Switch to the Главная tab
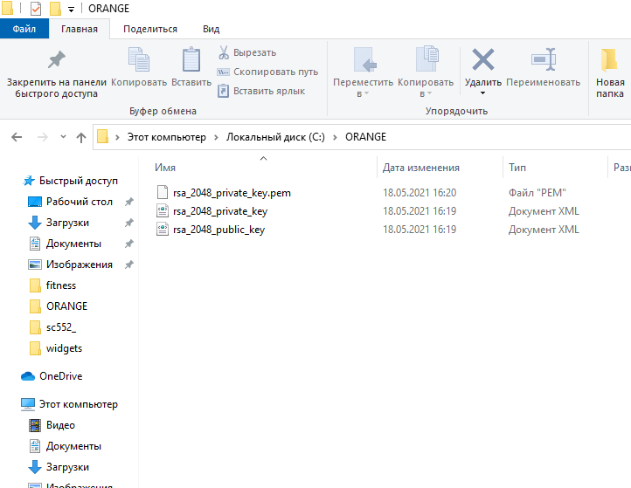This screenshot has height=488, width=631. [80, 29]
